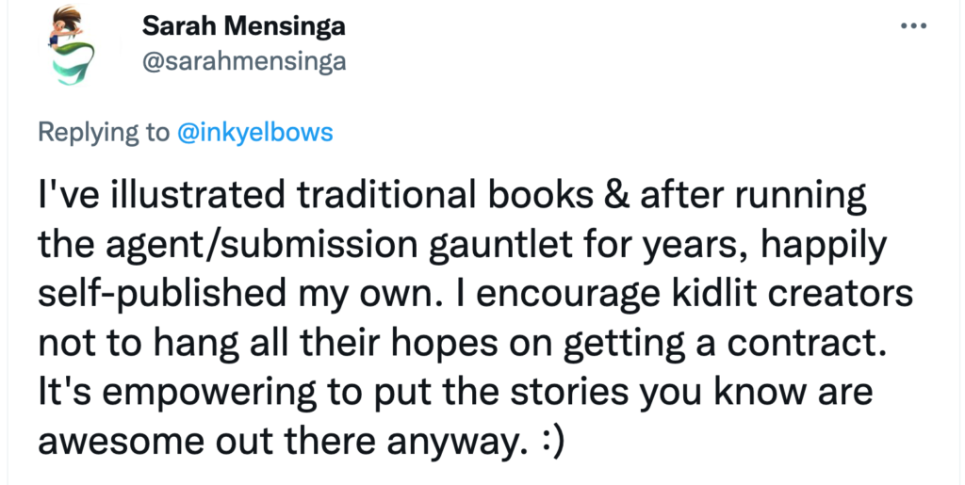965x485 pixels.
Task: Click the smiley emoticon ending the tweet
Action: point(551,442)
